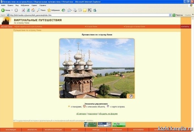Click the 'подсказка' hint link

coord(92,114)
